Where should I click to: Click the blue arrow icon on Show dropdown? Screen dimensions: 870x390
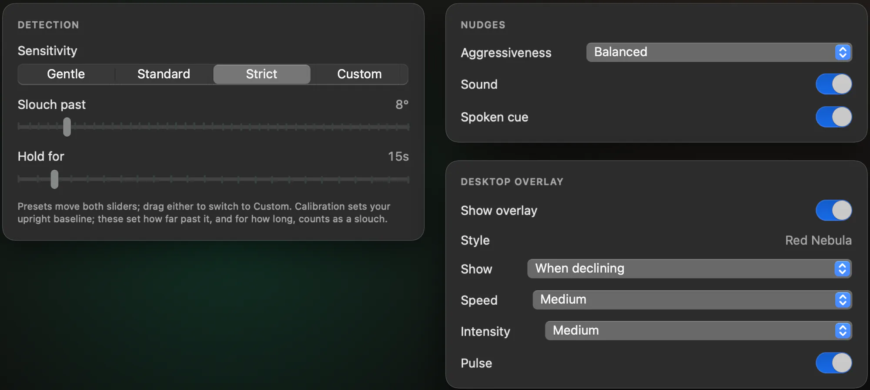pos(843,269)
